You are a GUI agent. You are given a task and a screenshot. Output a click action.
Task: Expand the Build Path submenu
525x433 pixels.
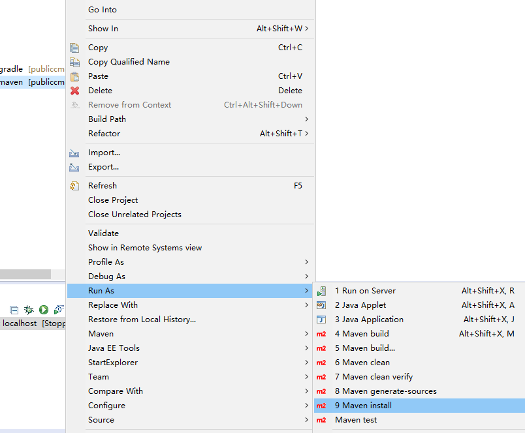pos(307,119)
